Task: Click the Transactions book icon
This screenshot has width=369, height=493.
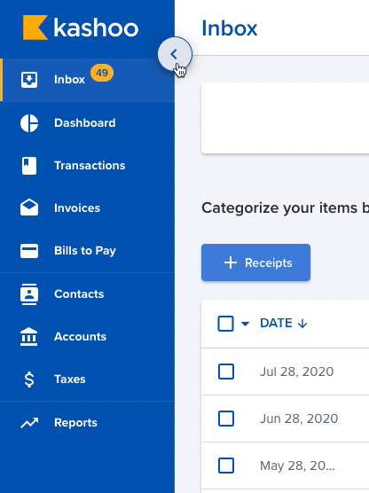Action: (x=29, y=166)
